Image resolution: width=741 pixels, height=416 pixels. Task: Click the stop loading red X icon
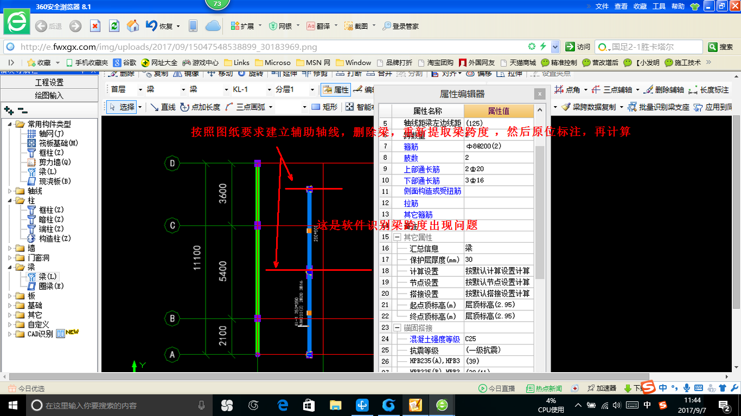(x=95, y=26)
